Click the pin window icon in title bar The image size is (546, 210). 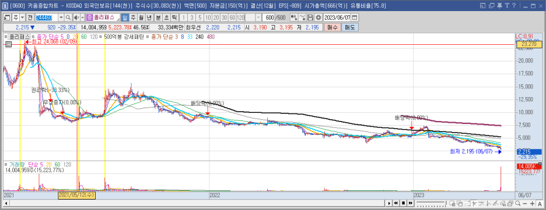499,6
